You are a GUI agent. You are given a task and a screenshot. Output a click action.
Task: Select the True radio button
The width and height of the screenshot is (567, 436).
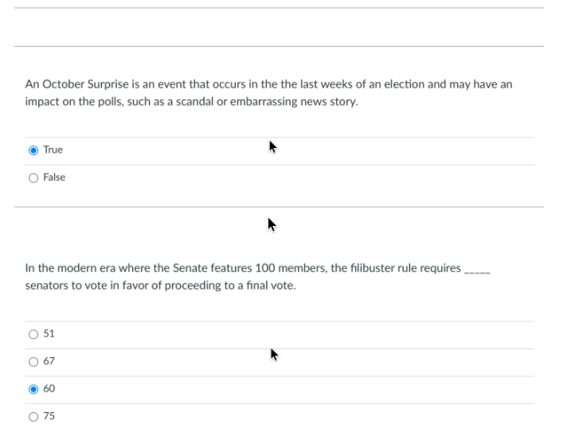[33, 150]
